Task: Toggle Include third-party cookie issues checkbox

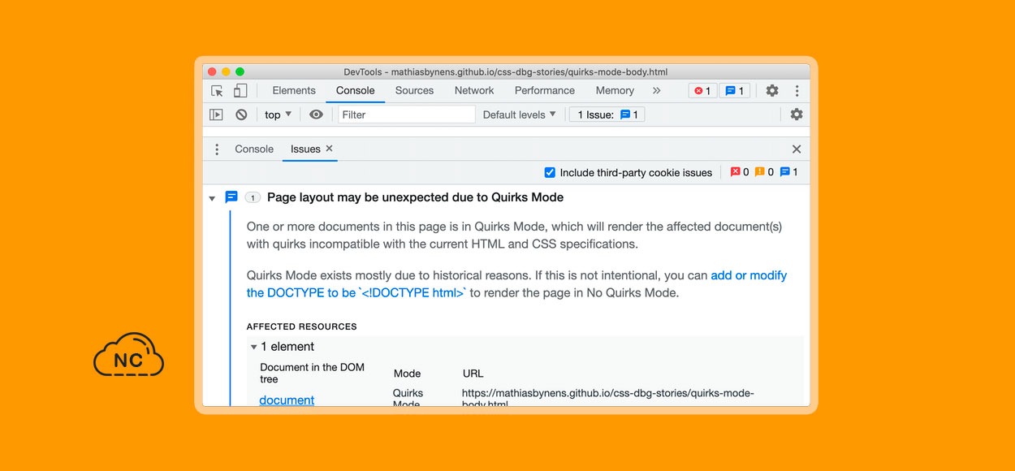Action: (x=550, y=172)
